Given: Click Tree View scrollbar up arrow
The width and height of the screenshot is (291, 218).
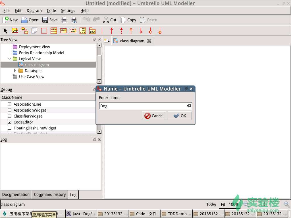Looking at the screenshot, I should coord(99,45).
